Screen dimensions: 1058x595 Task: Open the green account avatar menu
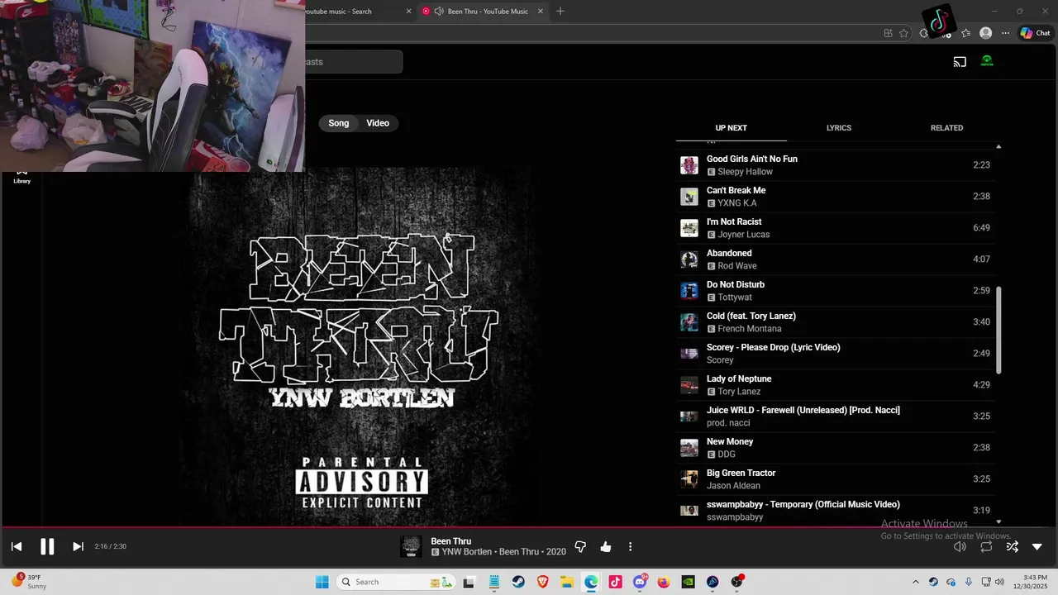(x=987, y=61)
